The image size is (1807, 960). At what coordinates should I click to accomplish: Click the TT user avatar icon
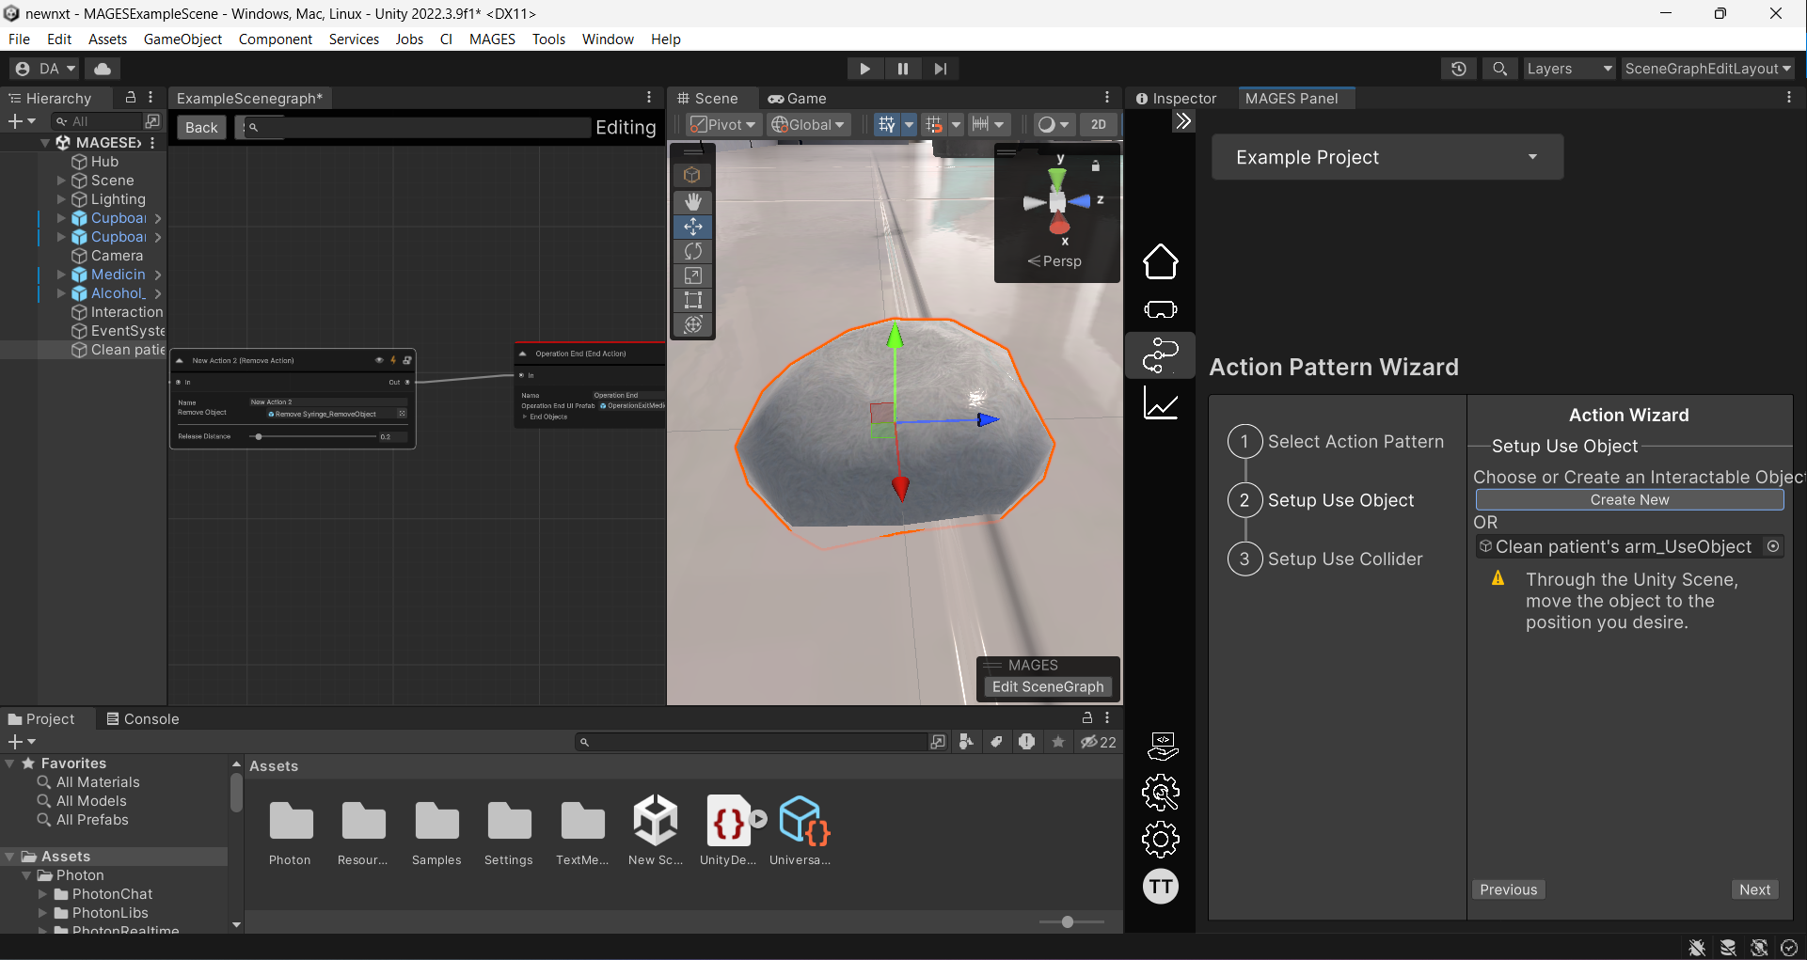tap(1160, 887)
